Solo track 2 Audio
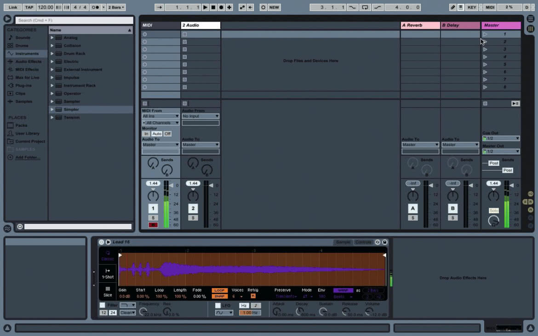This screenshot has width=538, height=336. 193,218
